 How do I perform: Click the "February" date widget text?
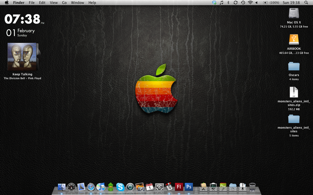click(x=26, y=31)
